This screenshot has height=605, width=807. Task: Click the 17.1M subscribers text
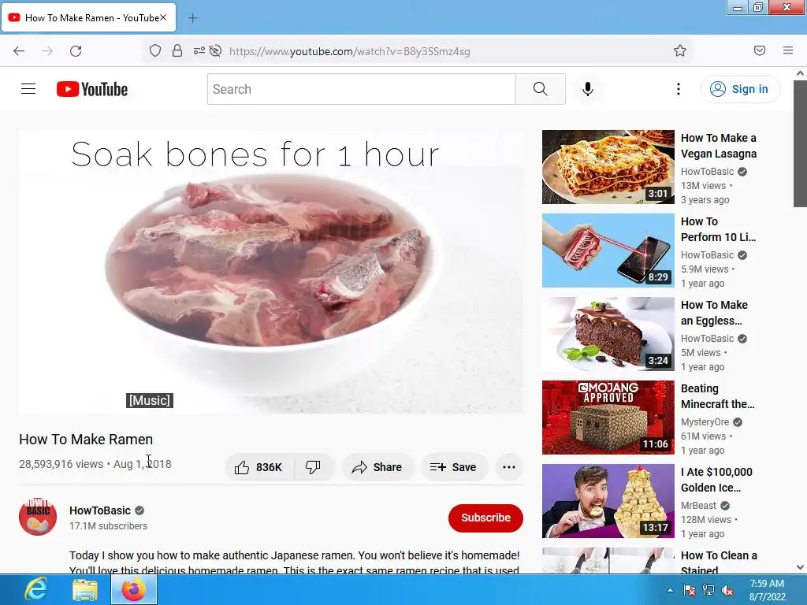pos(108,525)
